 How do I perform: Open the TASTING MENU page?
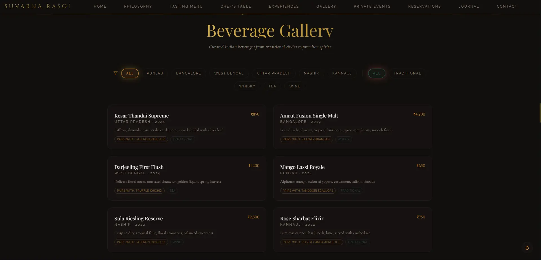tap(186, 6)
